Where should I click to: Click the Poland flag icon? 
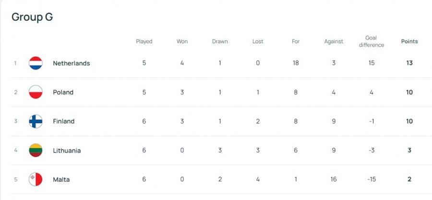tap(36, 92)
